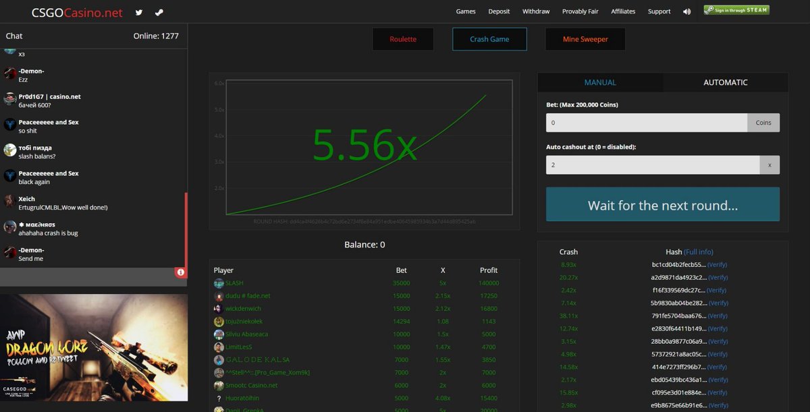810x412 pixels.
Task: Open AWP Dragon Lore giveaway banner
Action: click(94, 348)
